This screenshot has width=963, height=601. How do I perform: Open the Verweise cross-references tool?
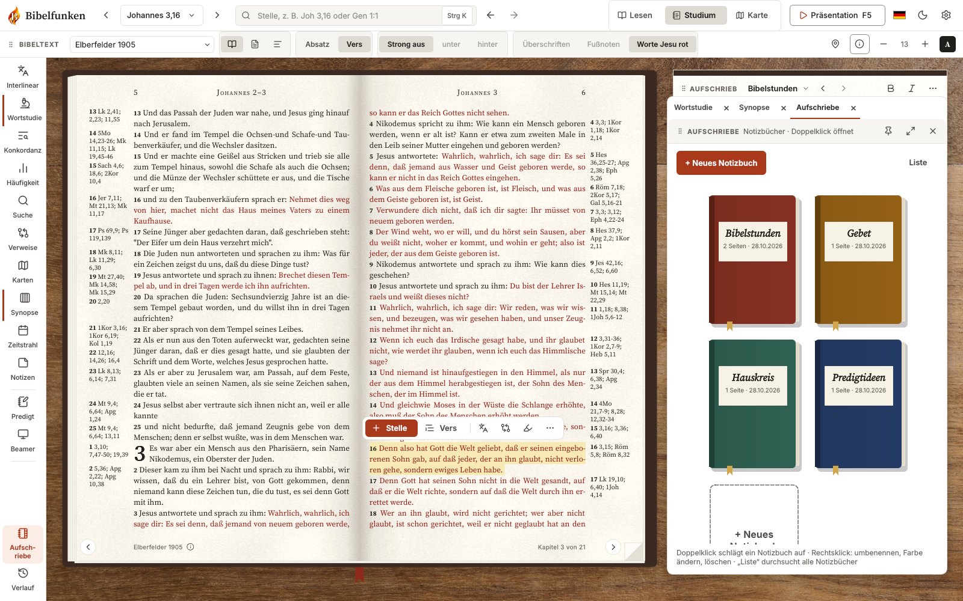pyautogui.click(x=23, y=239)
